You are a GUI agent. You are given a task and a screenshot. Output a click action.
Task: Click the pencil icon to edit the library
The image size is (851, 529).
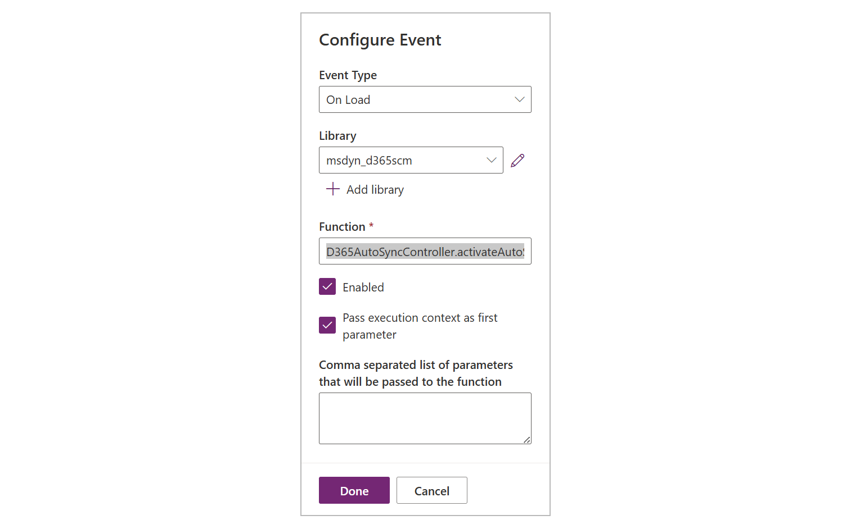pyautogui.click(x=517, y=161)
